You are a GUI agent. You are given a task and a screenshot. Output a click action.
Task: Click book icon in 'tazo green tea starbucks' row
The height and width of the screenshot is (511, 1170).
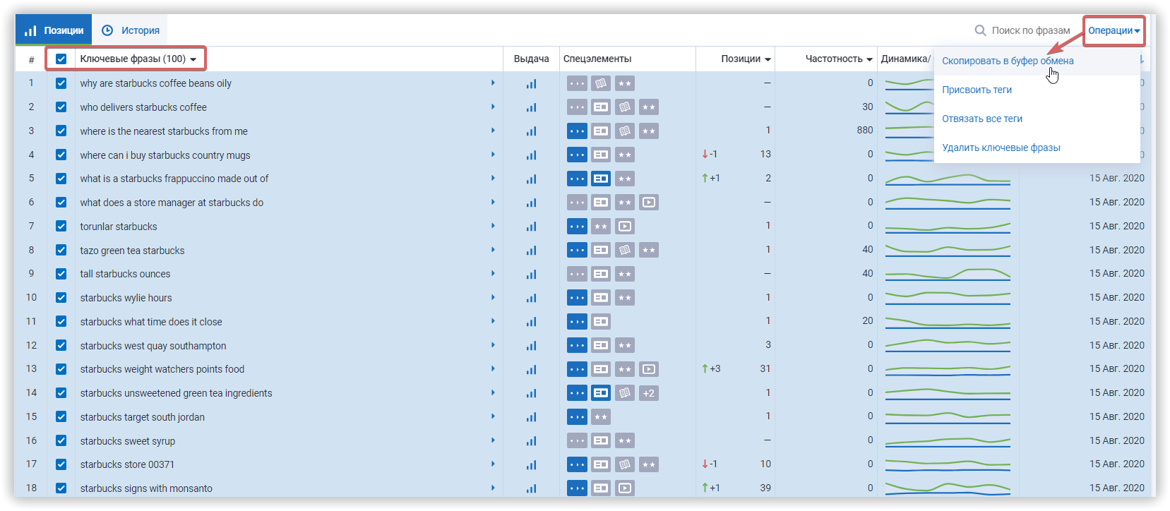625,250
